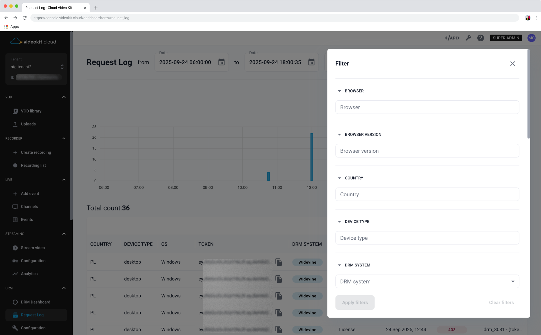Collapse the BROWSER filter section
This screenshot has width=541, height=335.
(x=339, y=91)
